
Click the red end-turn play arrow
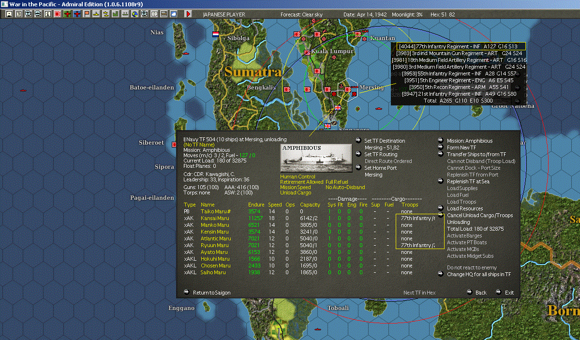point(188,14)
